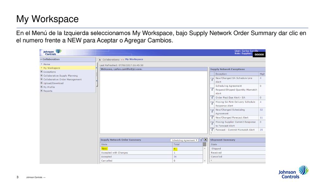Click the 'High' column header
Viewport: 325px width, 182px height.
262,74
